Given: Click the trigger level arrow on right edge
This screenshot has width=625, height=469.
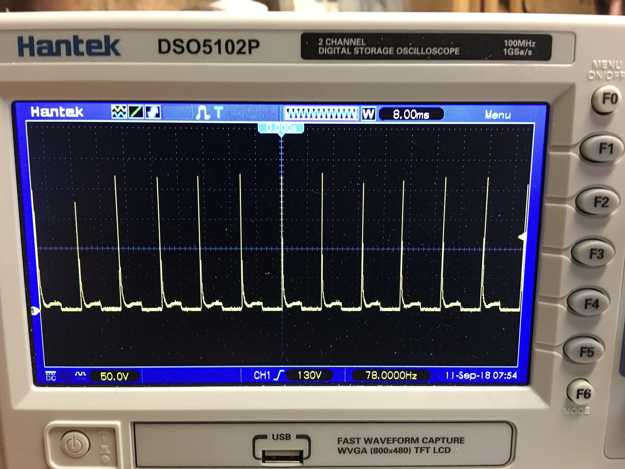Looking at the screenshot, I should 522,237.
